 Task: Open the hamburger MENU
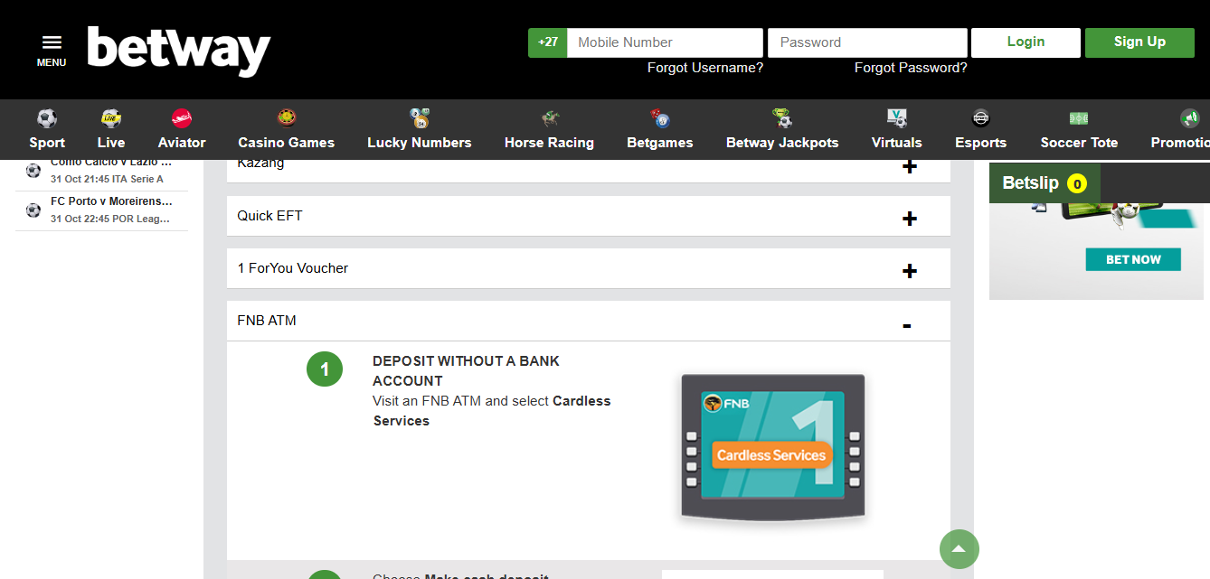(51, 41)
